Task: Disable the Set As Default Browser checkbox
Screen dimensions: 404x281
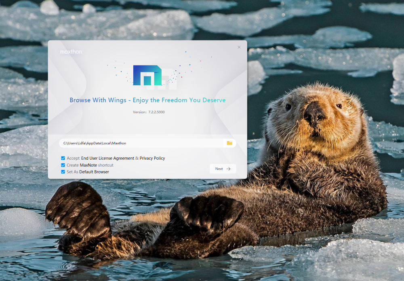Action: 63,172
